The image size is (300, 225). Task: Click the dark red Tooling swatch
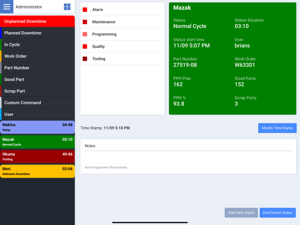tap(85, 59)
